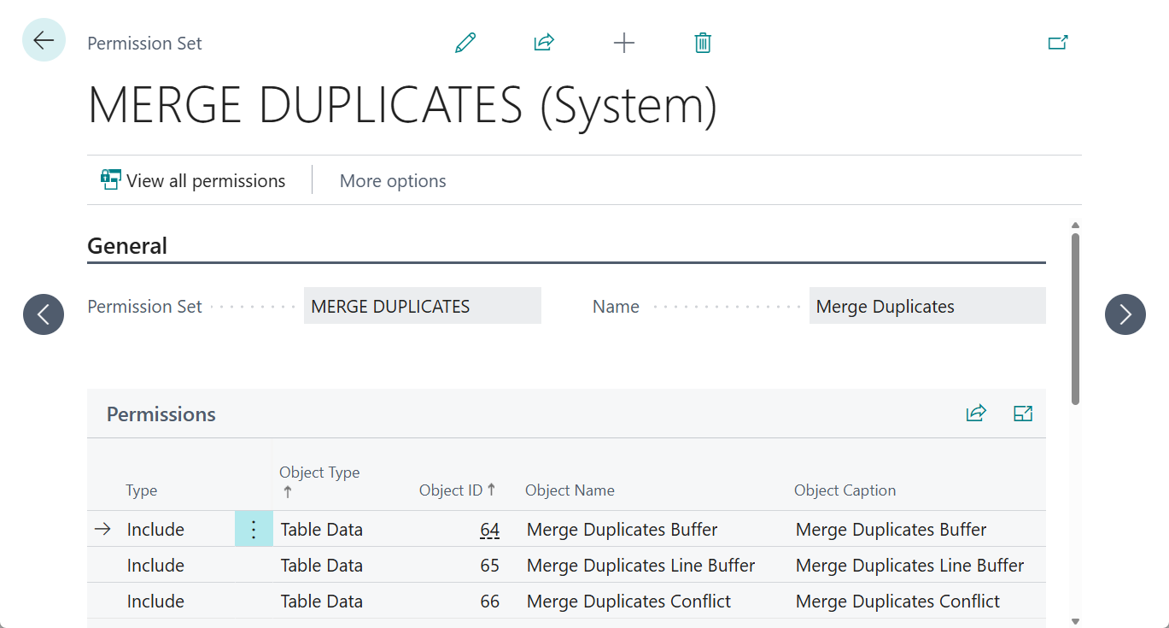Screen dimensions: 1169x628
Task: Open the Share icon at the top
Action: [544, 42]
